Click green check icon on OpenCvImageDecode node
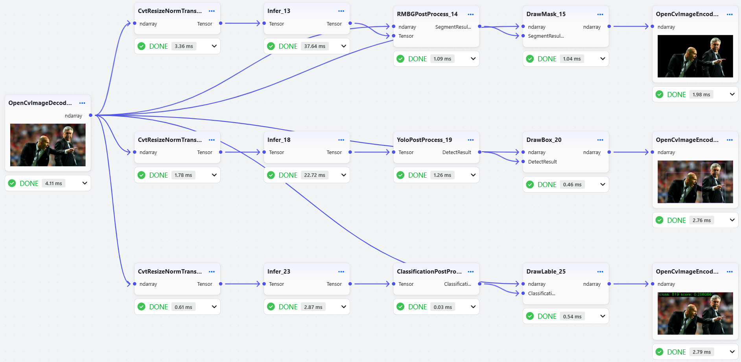The image size is (741, 362). (12, 183)
